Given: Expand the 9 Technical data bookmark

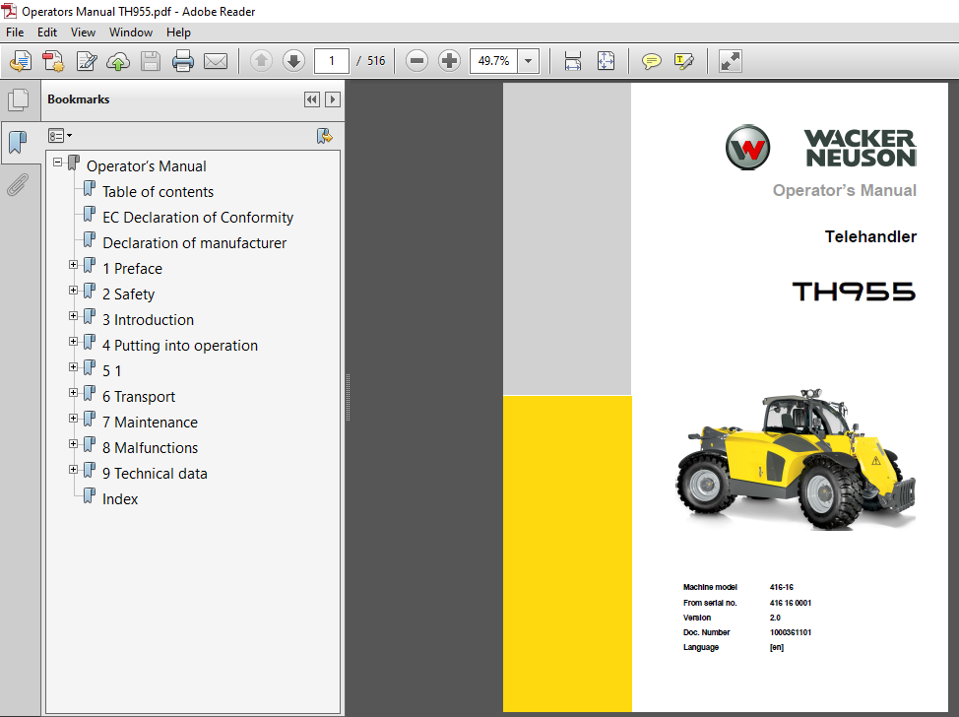Looking at the screenshot, I should click(74, 470).
